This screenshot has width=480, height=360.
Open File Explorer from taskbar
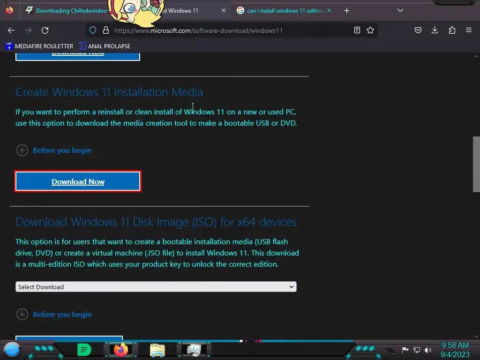[157, 350]
